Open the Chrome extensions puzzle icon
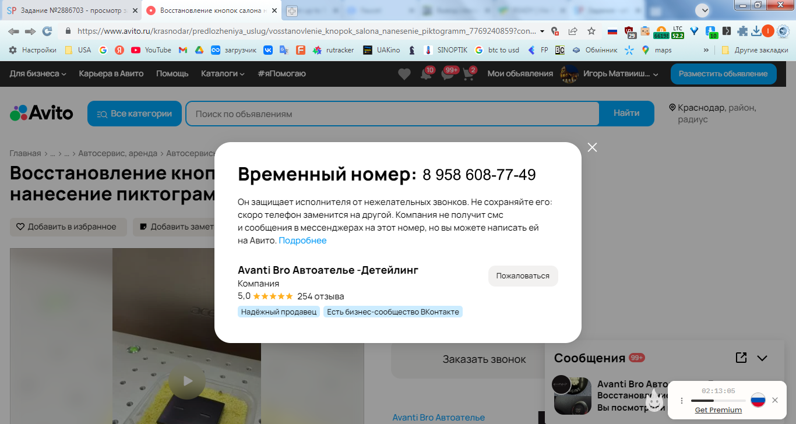Image resolution: width=796 pixels, height=424 pixels. [x=742, y=31]
